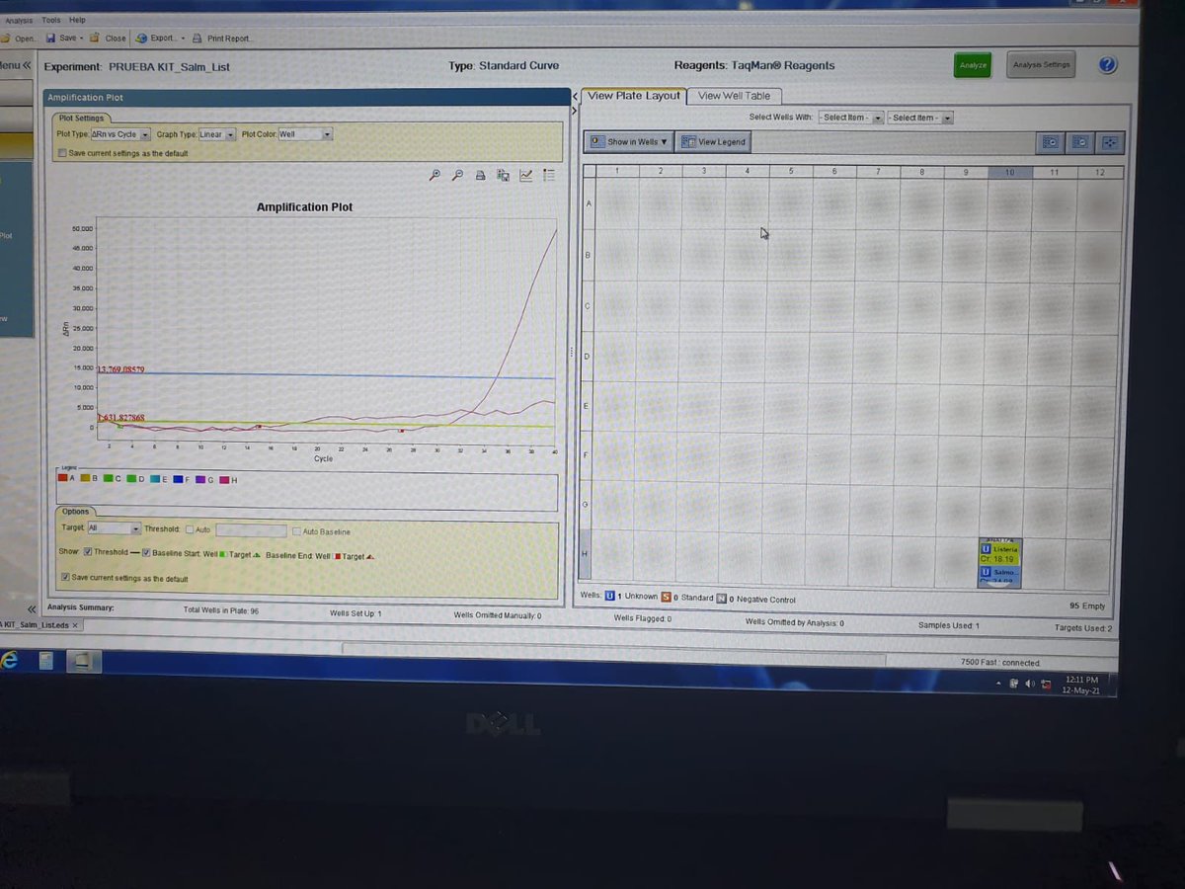Switch to View Well Table tab
Screen dimensions: 1185x889
734,96
